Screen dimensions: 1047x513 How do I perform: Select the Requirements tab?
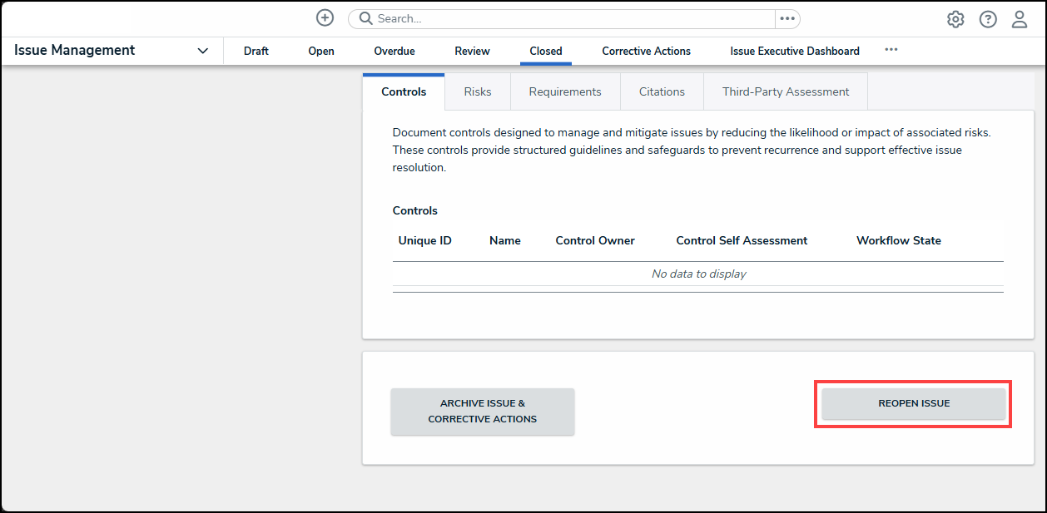565,91
